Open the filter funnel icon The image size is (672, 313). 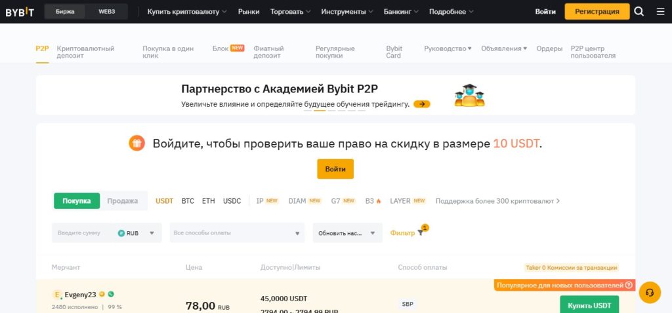tap(421, 233)
